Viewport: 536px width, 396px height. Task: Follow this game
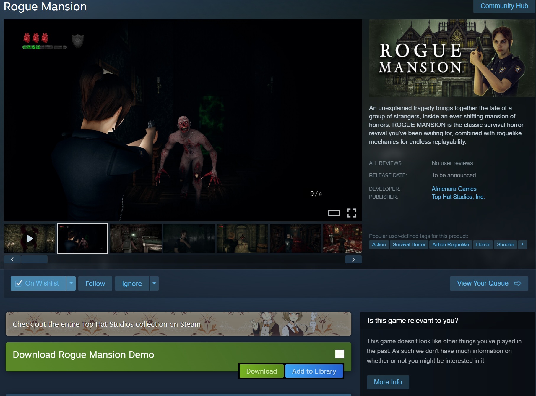tap(95, 284)
